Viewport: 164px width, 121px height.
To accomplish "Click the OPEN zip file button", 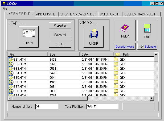I will [28, 37].
